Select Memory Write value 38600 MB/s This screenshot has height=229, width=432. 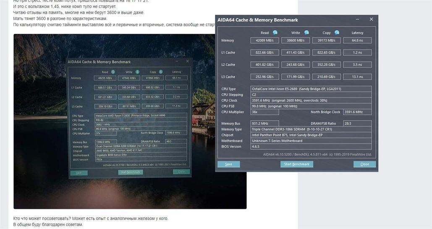296,40
